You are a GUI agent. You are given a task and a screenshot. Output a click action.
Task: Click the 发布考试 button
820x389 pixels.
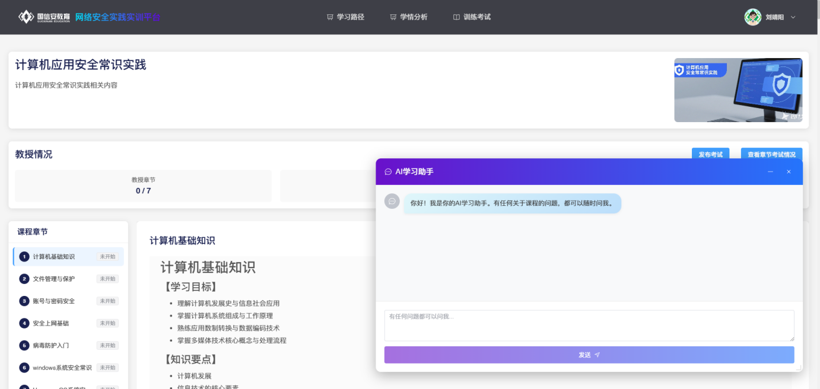click(x=710, y=155)
